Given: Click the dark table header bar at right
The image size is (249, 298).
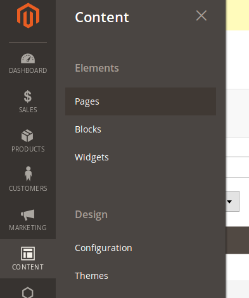Looking at the screenshot, I should coord(237,240).
